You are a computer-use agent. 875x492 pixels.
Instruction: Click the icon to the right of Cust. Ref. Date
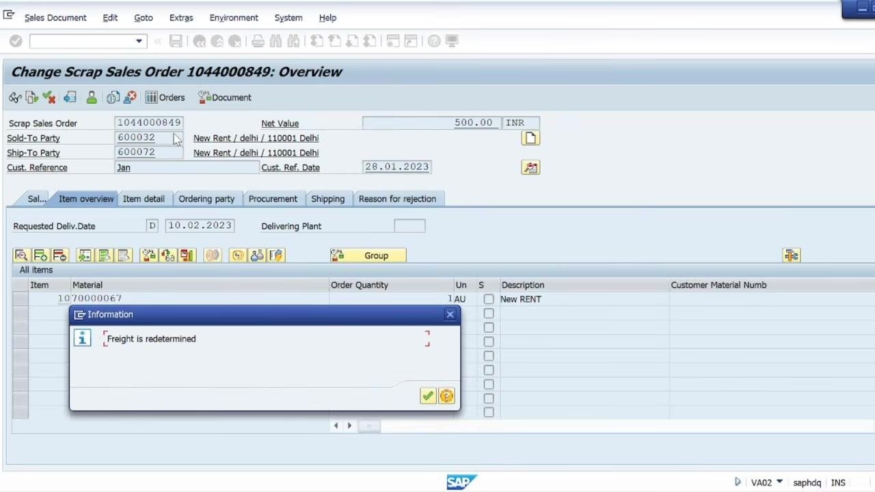click(x=530, y=167)
